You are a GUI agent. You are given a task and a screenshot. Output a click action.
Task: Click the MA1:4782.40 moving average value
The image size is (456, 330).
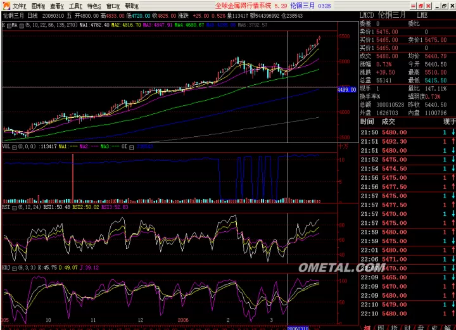[95, 25]
